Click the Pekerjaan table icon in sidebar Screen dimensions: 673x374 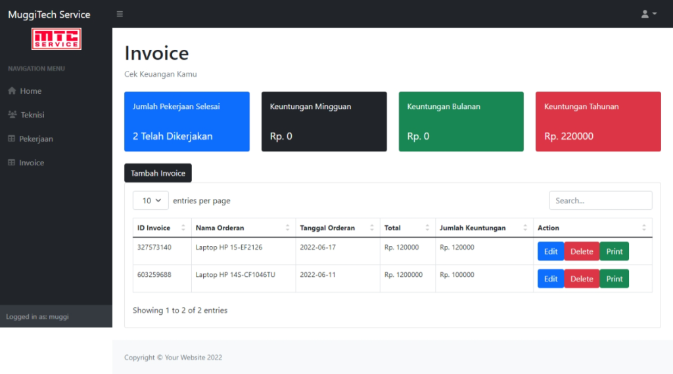pos(12,138)
